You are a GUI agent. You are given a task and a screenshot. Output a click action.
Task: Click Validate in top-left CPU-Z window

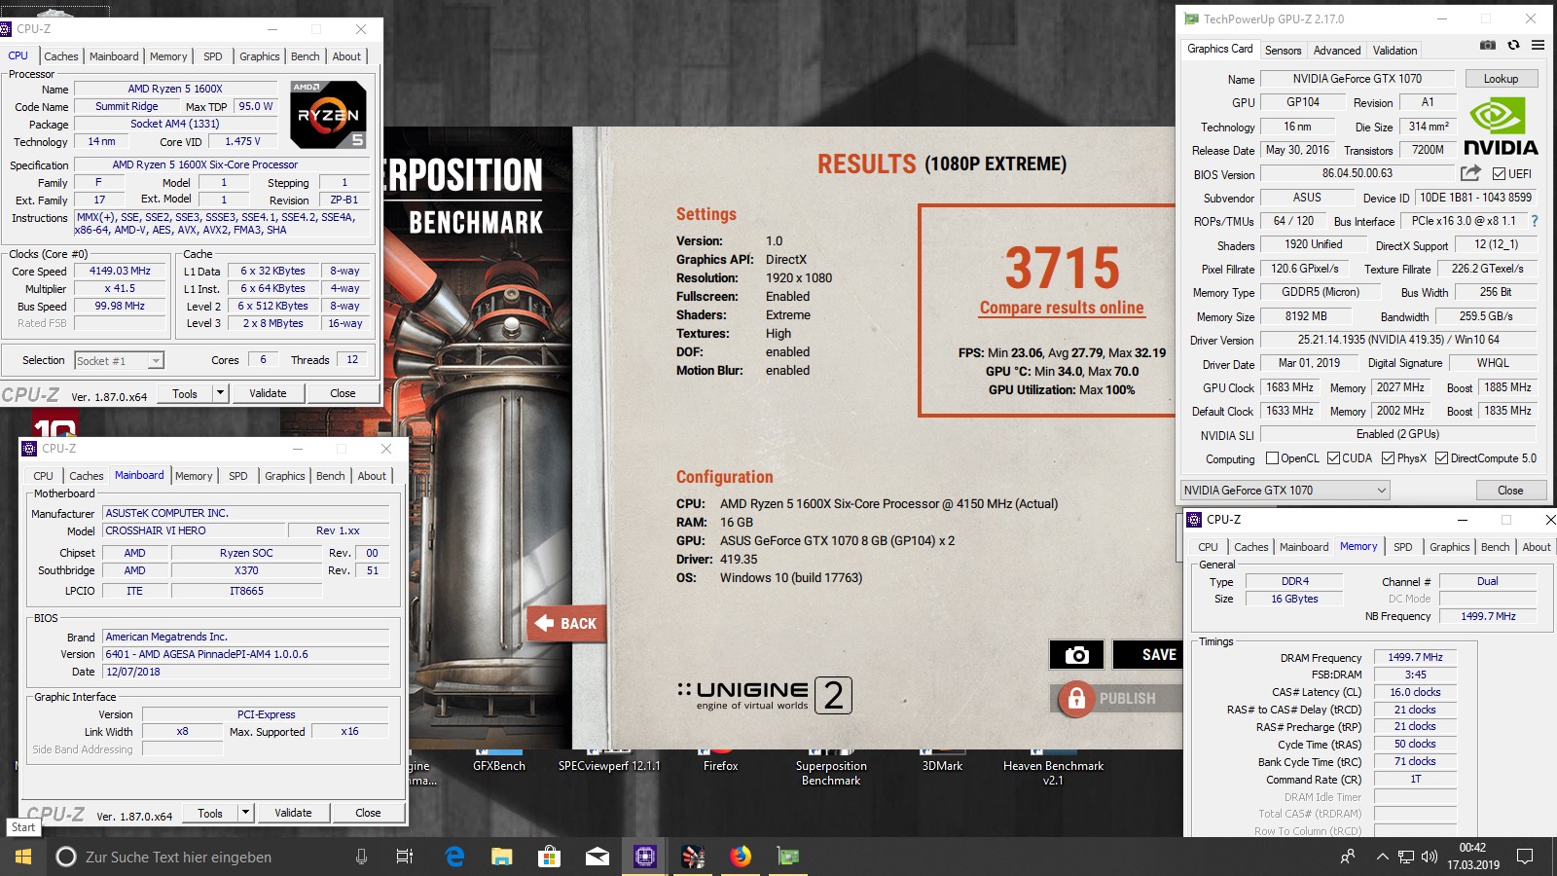pos(268,393)
